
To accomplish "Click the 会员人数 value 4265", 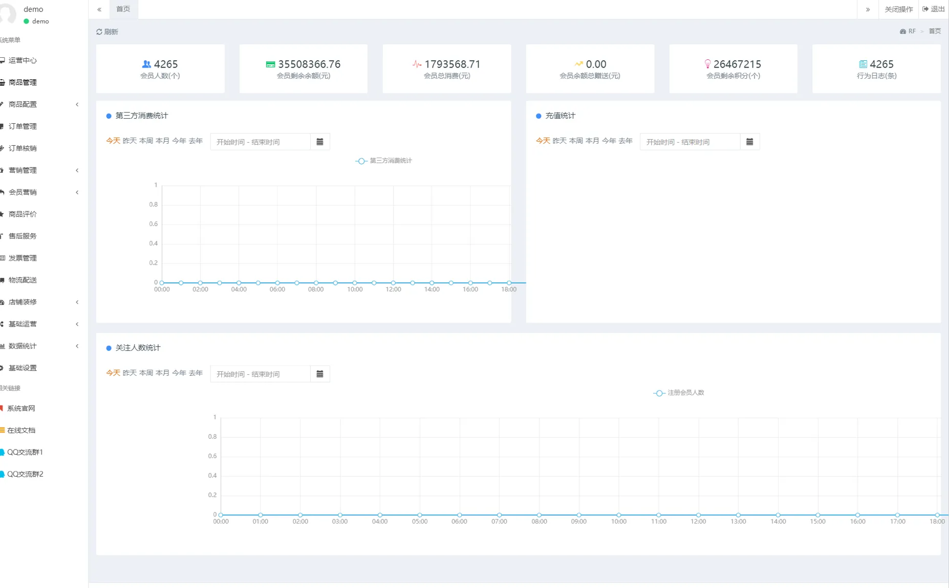I will [x=166, y=64].
